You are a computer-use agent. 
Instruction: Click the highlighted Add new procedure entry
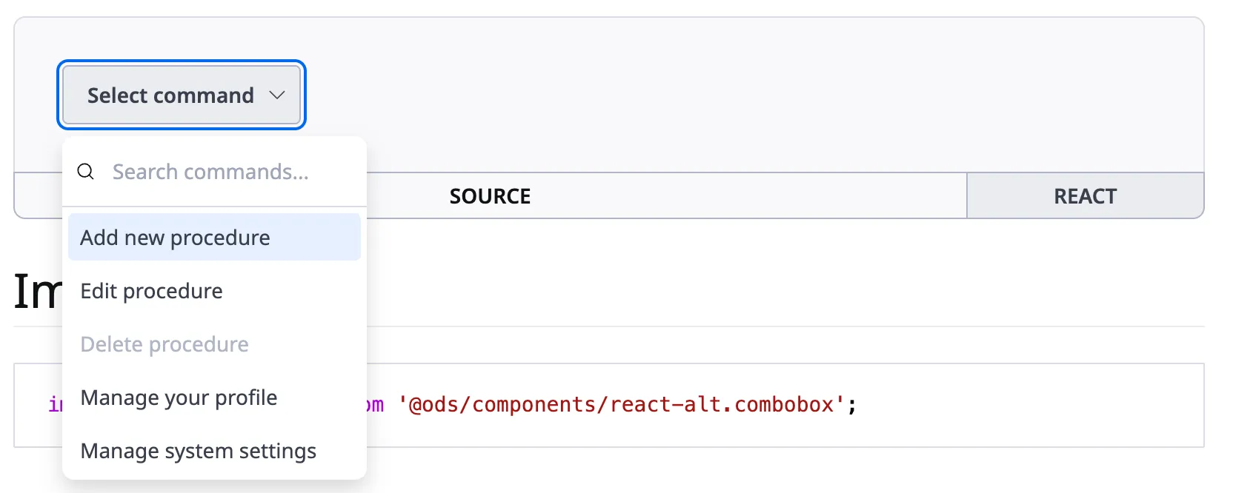[176, 237]
